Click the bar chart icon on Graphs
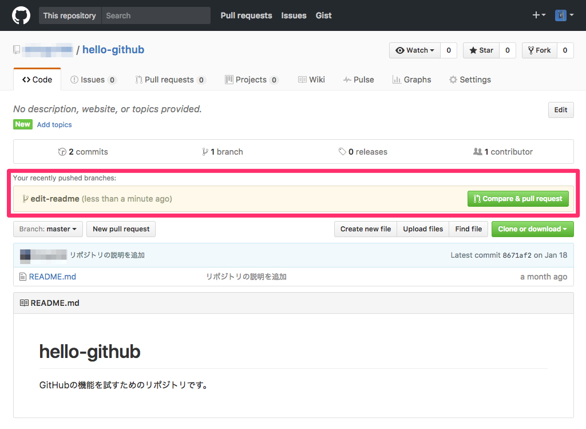Viewport: 586px width, 429px height. [396, 80]
